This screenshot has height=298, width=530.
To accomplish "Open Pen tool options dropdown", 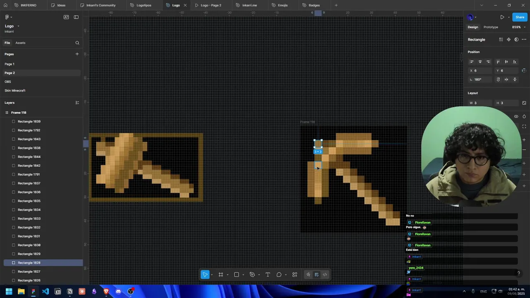I will [259, 275].
